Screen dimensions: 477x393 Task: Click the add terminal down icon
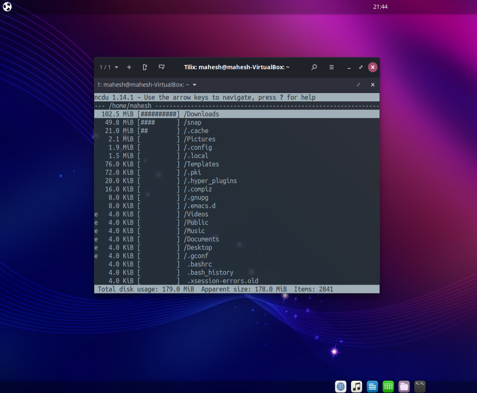(x=161, y=67)
